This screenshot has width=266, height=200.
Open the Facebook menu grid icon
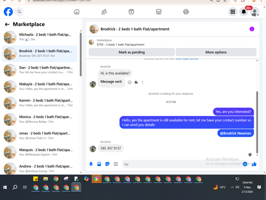coord(232,12)
